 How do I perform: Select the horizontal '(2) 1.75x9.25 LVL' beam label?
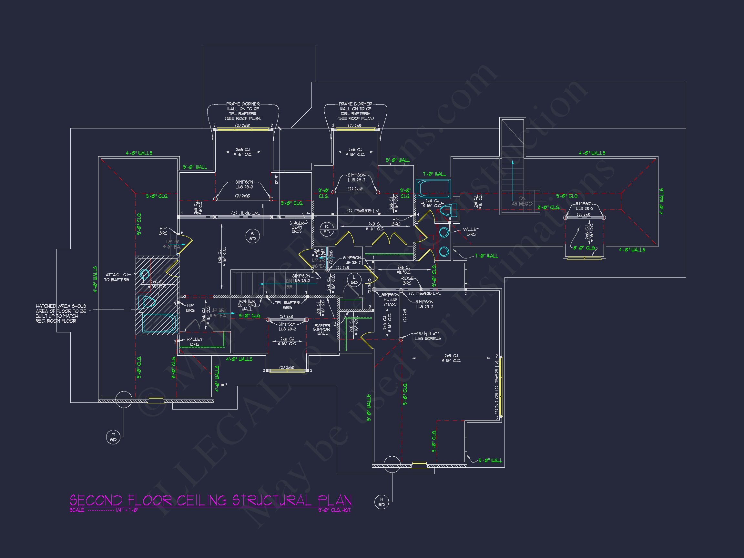point(424,294)
